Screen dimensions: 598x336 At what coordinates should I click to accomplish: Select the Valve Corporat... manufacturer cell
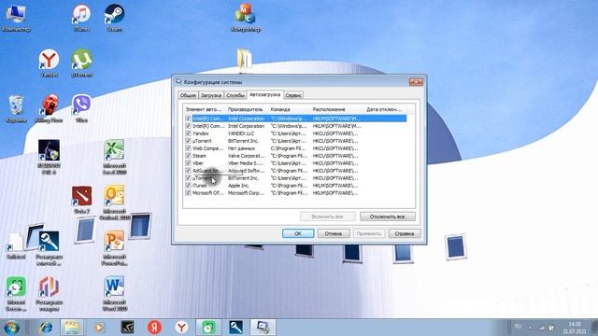(x=246, y=156)
